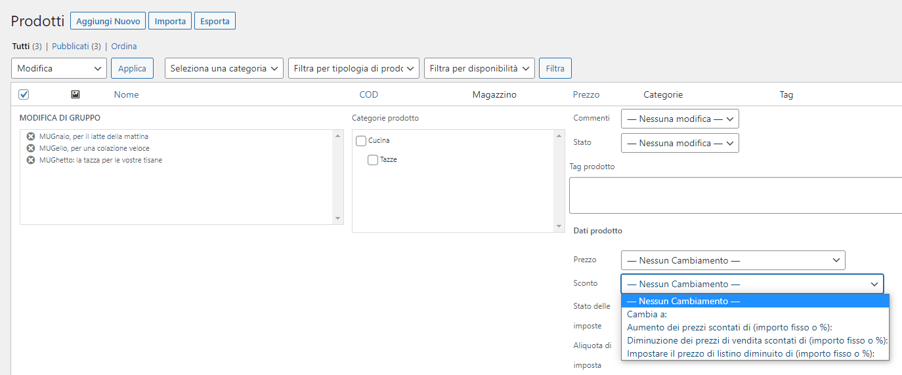Open the Seleziona una categoria dropdown
902x375 pixels.
click(x=224, y=68)
